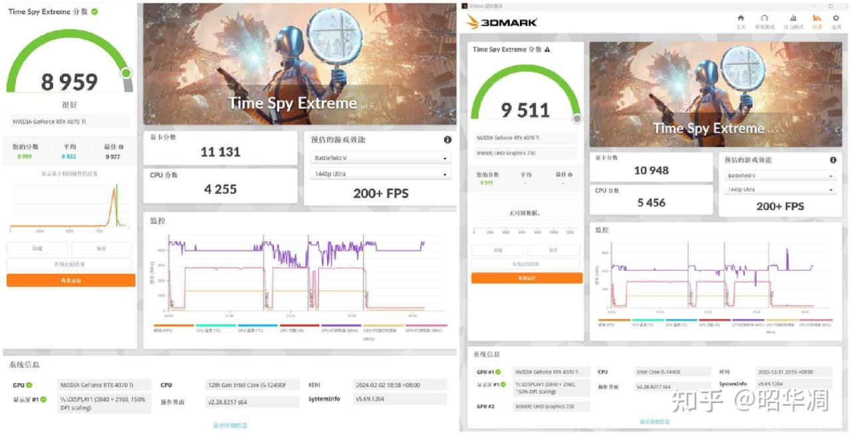The image size is (851, 435).
Task: Click gauge knob on the 8 959 score arc
Action: 126,73
